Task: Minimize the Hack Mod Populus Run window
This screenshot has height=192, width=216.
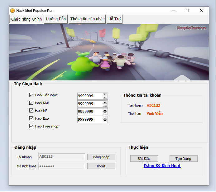Action: [x=173, y=11]
